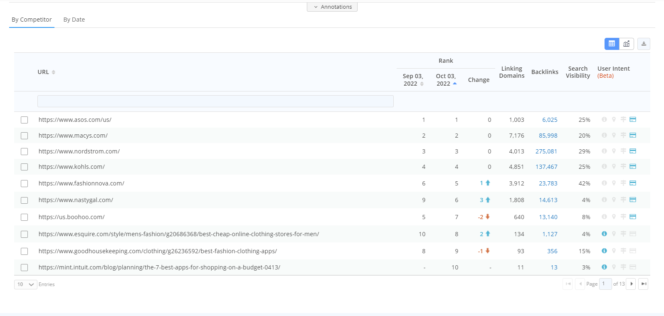Switch to chart view icon
This screenshot has width=664, height=316.
(627, 44)
